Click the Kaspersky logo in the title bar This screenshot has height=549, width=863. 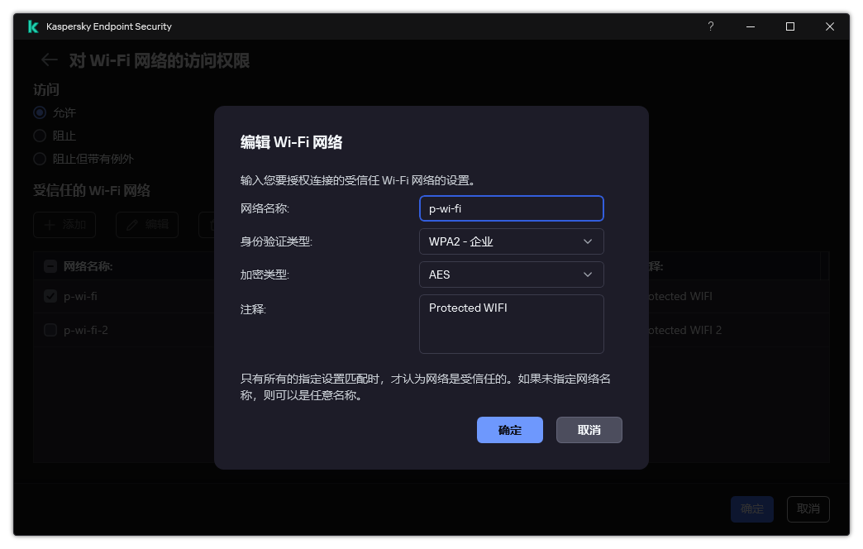32,26
